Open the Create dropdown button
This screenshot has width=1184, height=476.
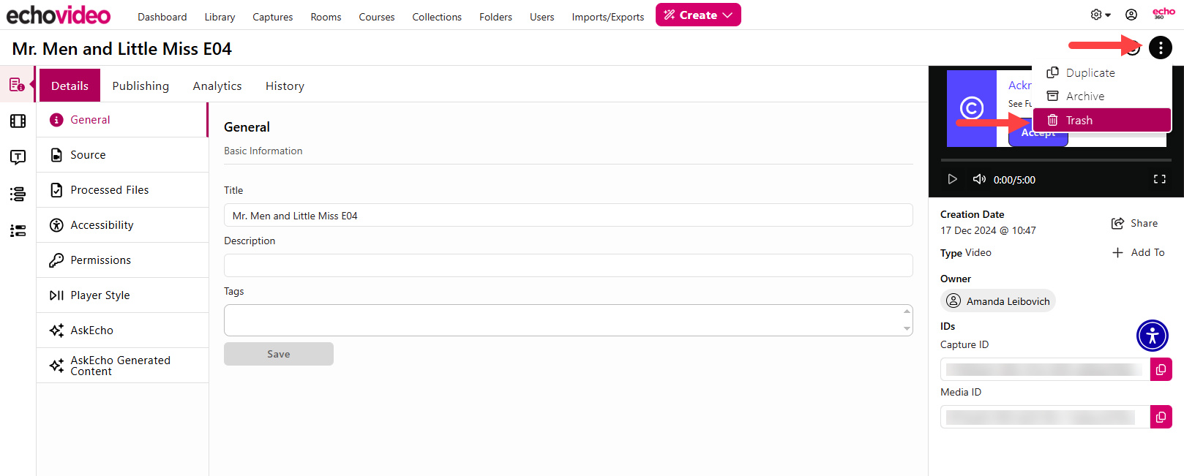(698, 15)
